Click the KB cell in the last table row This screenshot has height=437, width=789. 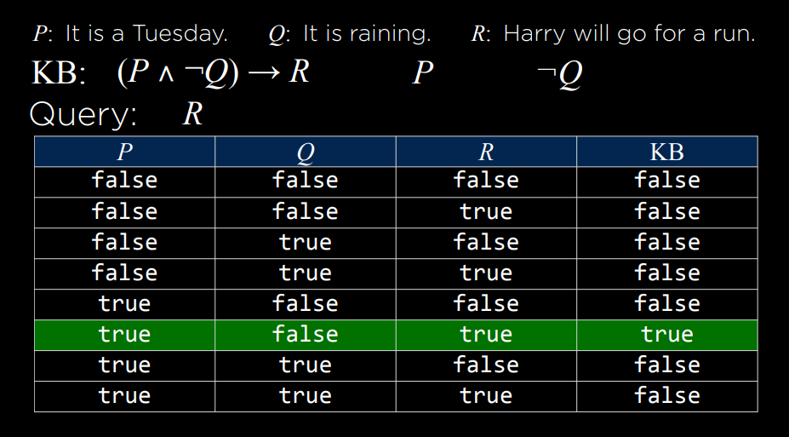point(666,396)
